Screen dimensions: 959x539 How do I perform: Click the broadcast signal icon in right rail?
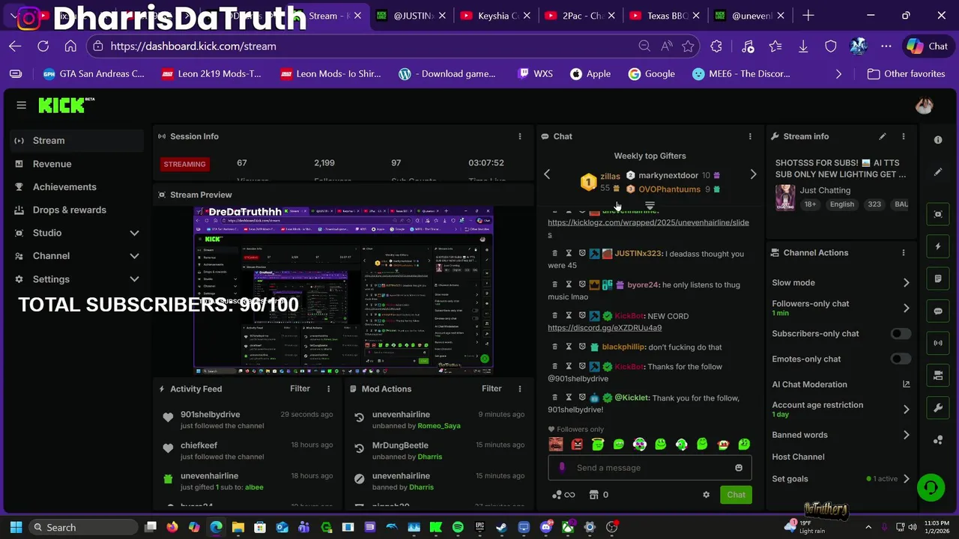938,343
